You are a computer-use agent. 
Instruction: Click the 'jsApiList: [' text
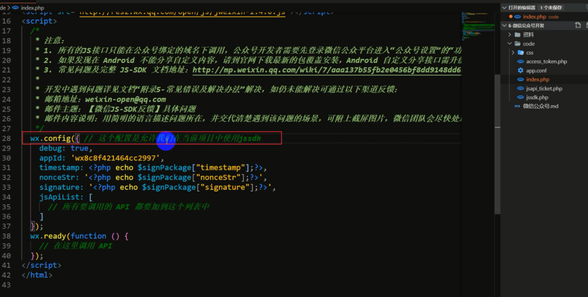click(66, 197)
